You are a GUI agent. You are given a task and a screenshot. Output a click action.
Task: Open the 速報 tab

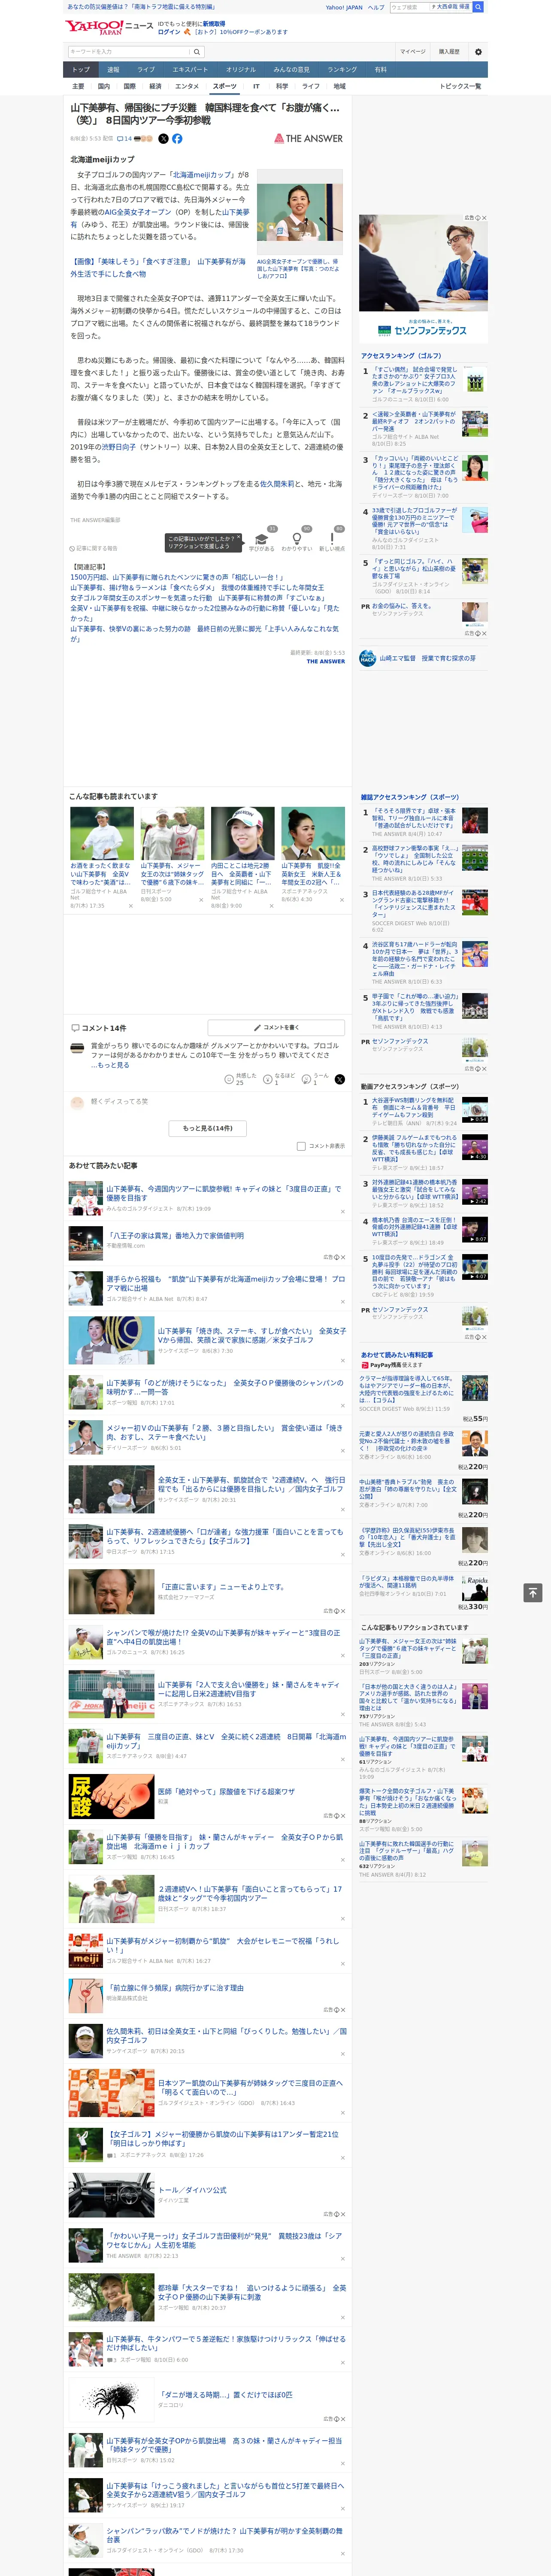click(x=113, y=69)
